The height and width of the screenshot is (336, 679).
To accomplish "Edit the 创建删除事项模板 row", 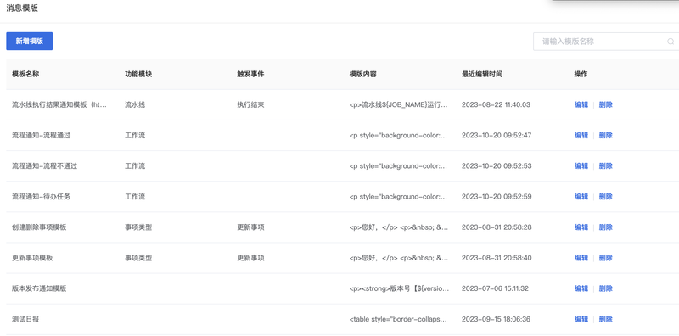I will tap(581, 227).
